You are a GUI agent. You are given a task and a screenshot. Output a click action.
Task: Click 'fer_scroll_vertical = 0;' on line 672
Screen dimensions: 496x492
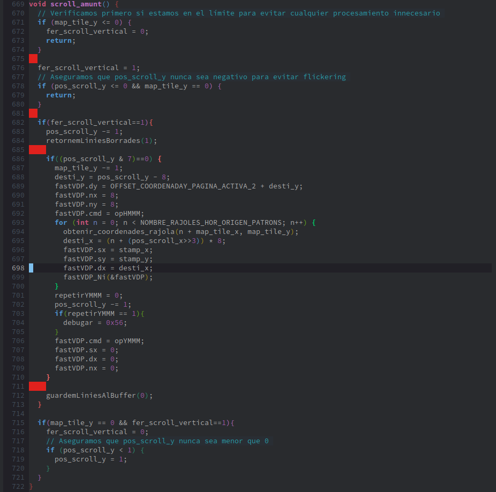(97, 32)
